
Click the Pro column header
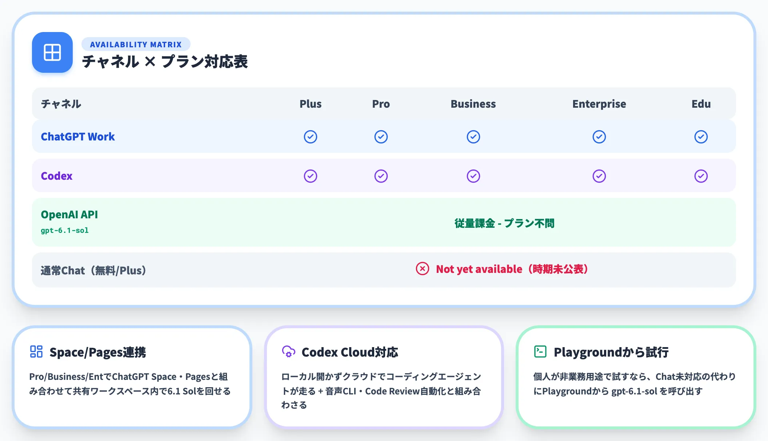(381, 104)
